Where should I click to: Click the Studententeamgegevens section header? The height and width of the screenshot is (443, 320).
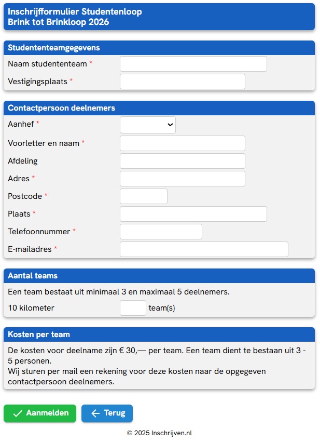click(x=54, y=48)
